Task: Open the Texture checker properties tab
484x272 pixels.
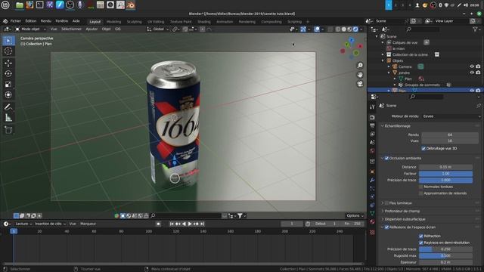Action: tap(372, 232)
